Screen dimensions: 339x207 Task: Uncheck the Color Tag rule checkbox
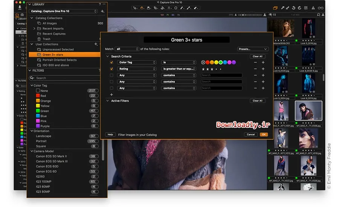[x=111, y=62]
